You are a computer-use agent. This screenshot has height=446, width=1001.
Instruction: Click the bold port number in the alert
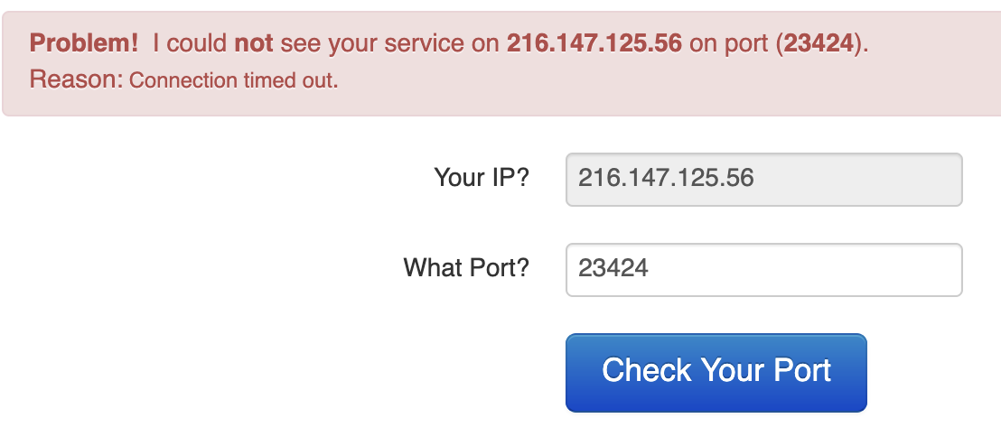pos(818,43)
